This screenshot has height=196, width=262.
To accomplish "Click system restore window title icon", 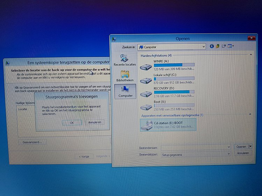I will point(8,63).
